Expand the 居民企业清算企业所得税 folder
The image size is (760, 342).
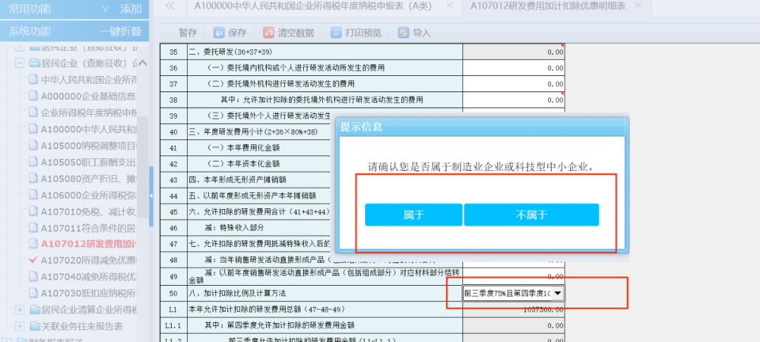tap(20, 310)
